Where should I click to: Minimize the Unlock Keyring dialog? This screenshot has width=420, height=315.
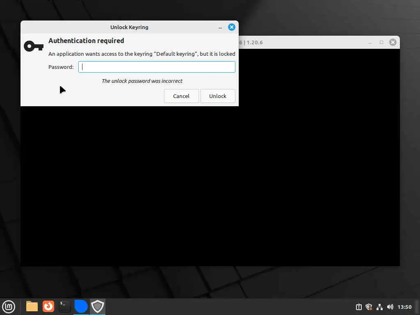[220, 27]
